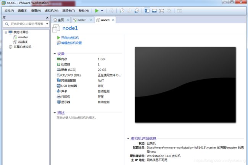Enter full screen mode icon

(161, 11)
